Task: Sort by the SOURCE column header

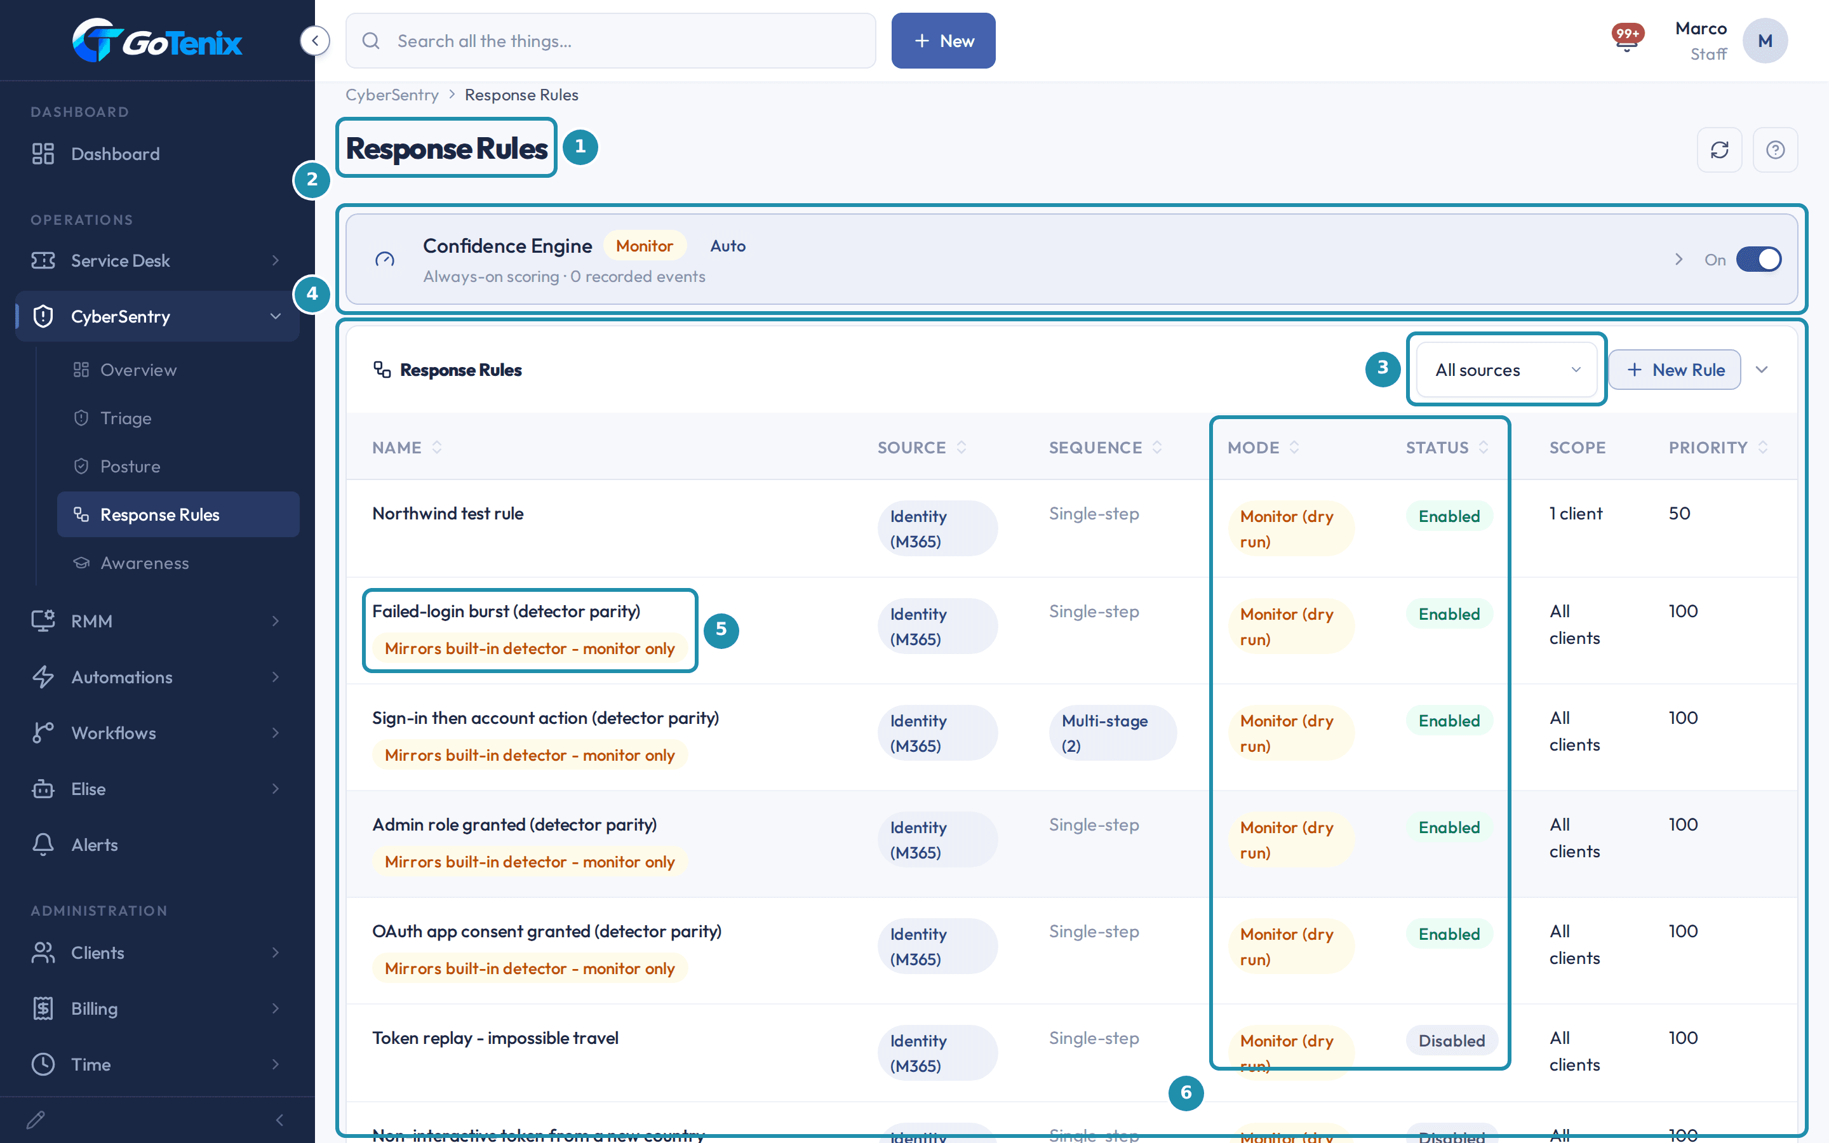Action: (922, 448)
